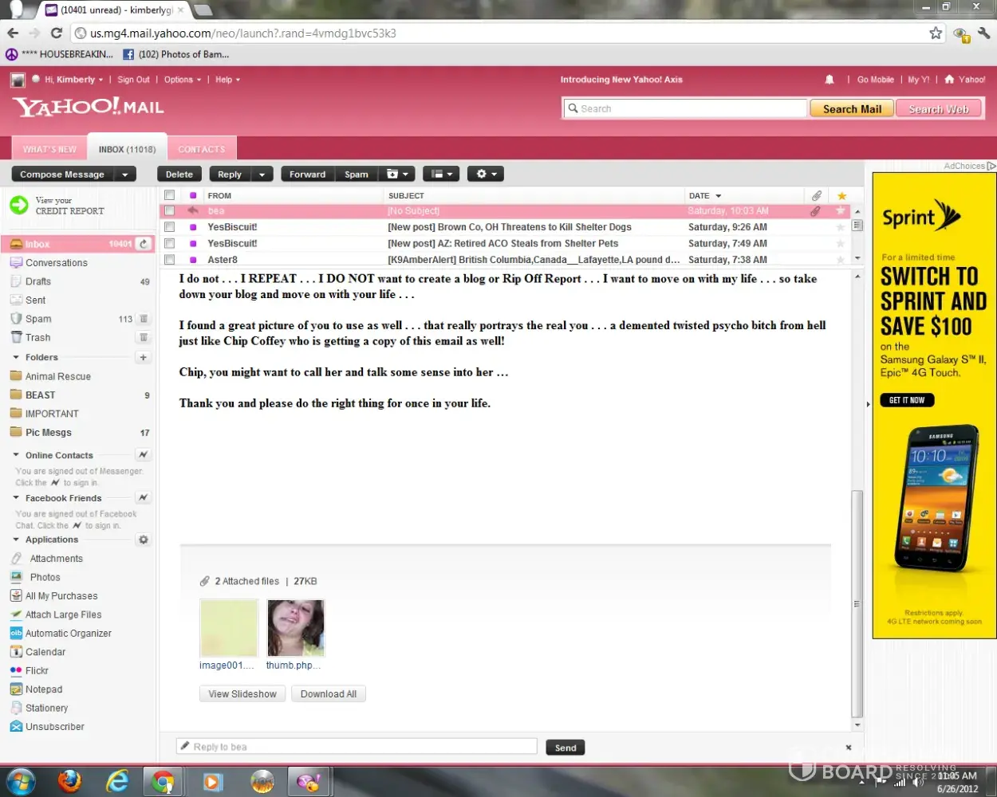Open the Hi, Kimberly account dropdown

tap(73, 80)
